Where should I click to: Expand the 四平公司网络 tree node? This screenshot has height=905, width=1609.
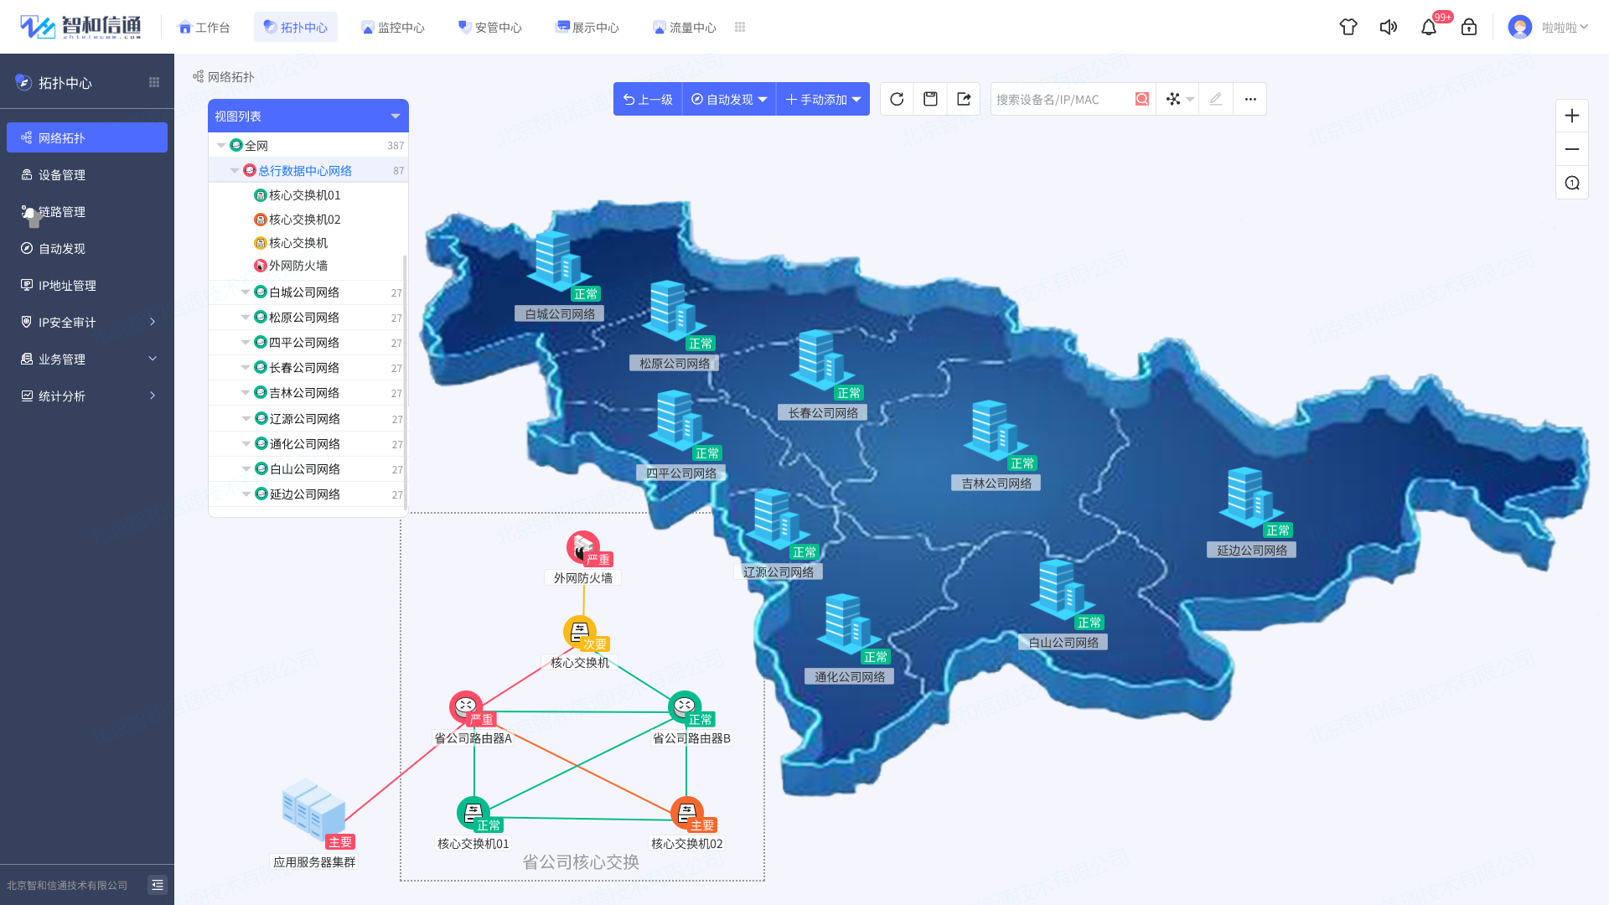coord(246,343)
